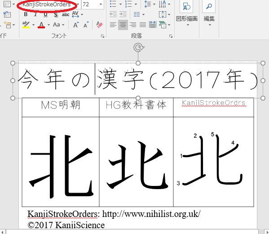Open bullet list style dropdown
The width and height of the screenshot is (269, 234).
point(120,4)
